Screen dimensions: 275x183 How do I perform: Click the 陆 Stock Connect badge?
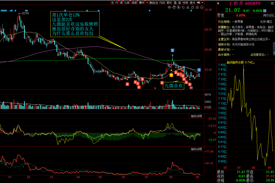(265, 11)
